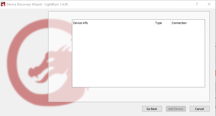The height and width of the screenshot is (116, 216).
Task: Click the Type column header
Action: 162,23
